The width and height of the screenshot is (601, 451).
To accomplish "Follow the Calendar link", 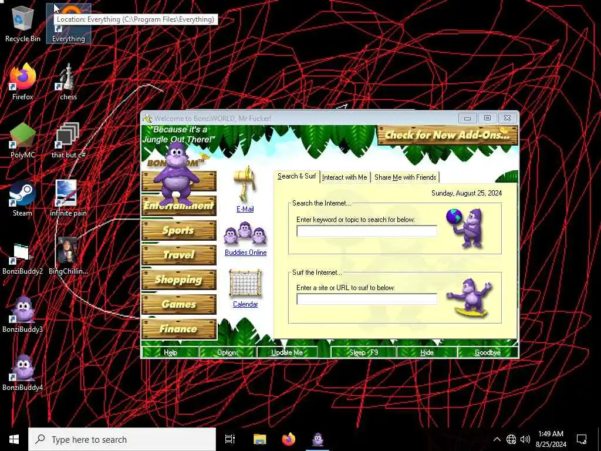I will tap(245, 304).
